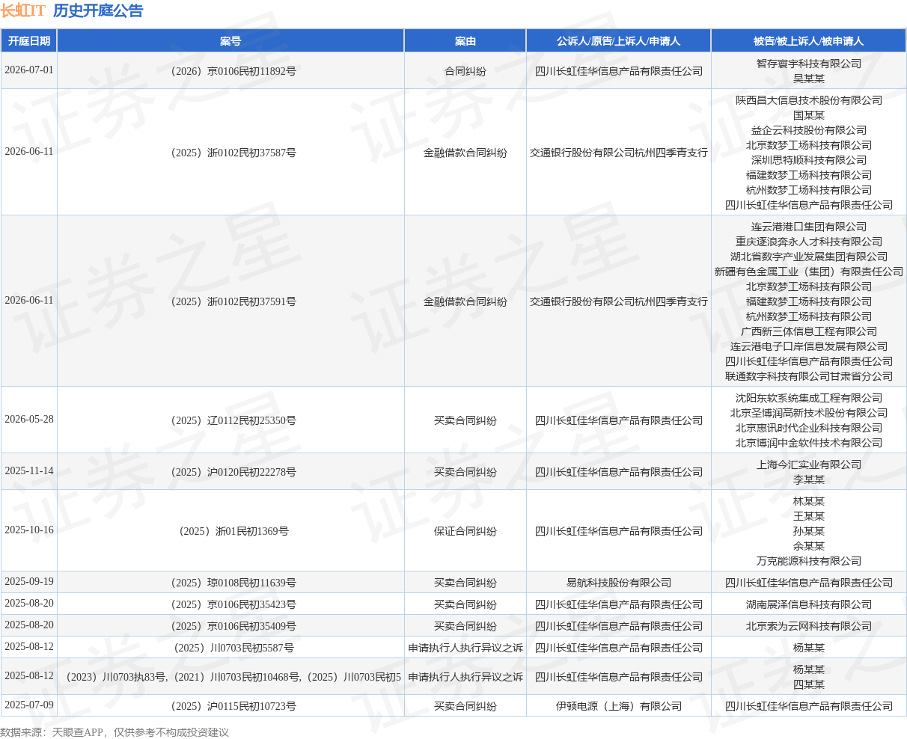Click the 被告/被上诉人/被申请人 header
Screen dimensions: 907x739
(x=809, y=41)
